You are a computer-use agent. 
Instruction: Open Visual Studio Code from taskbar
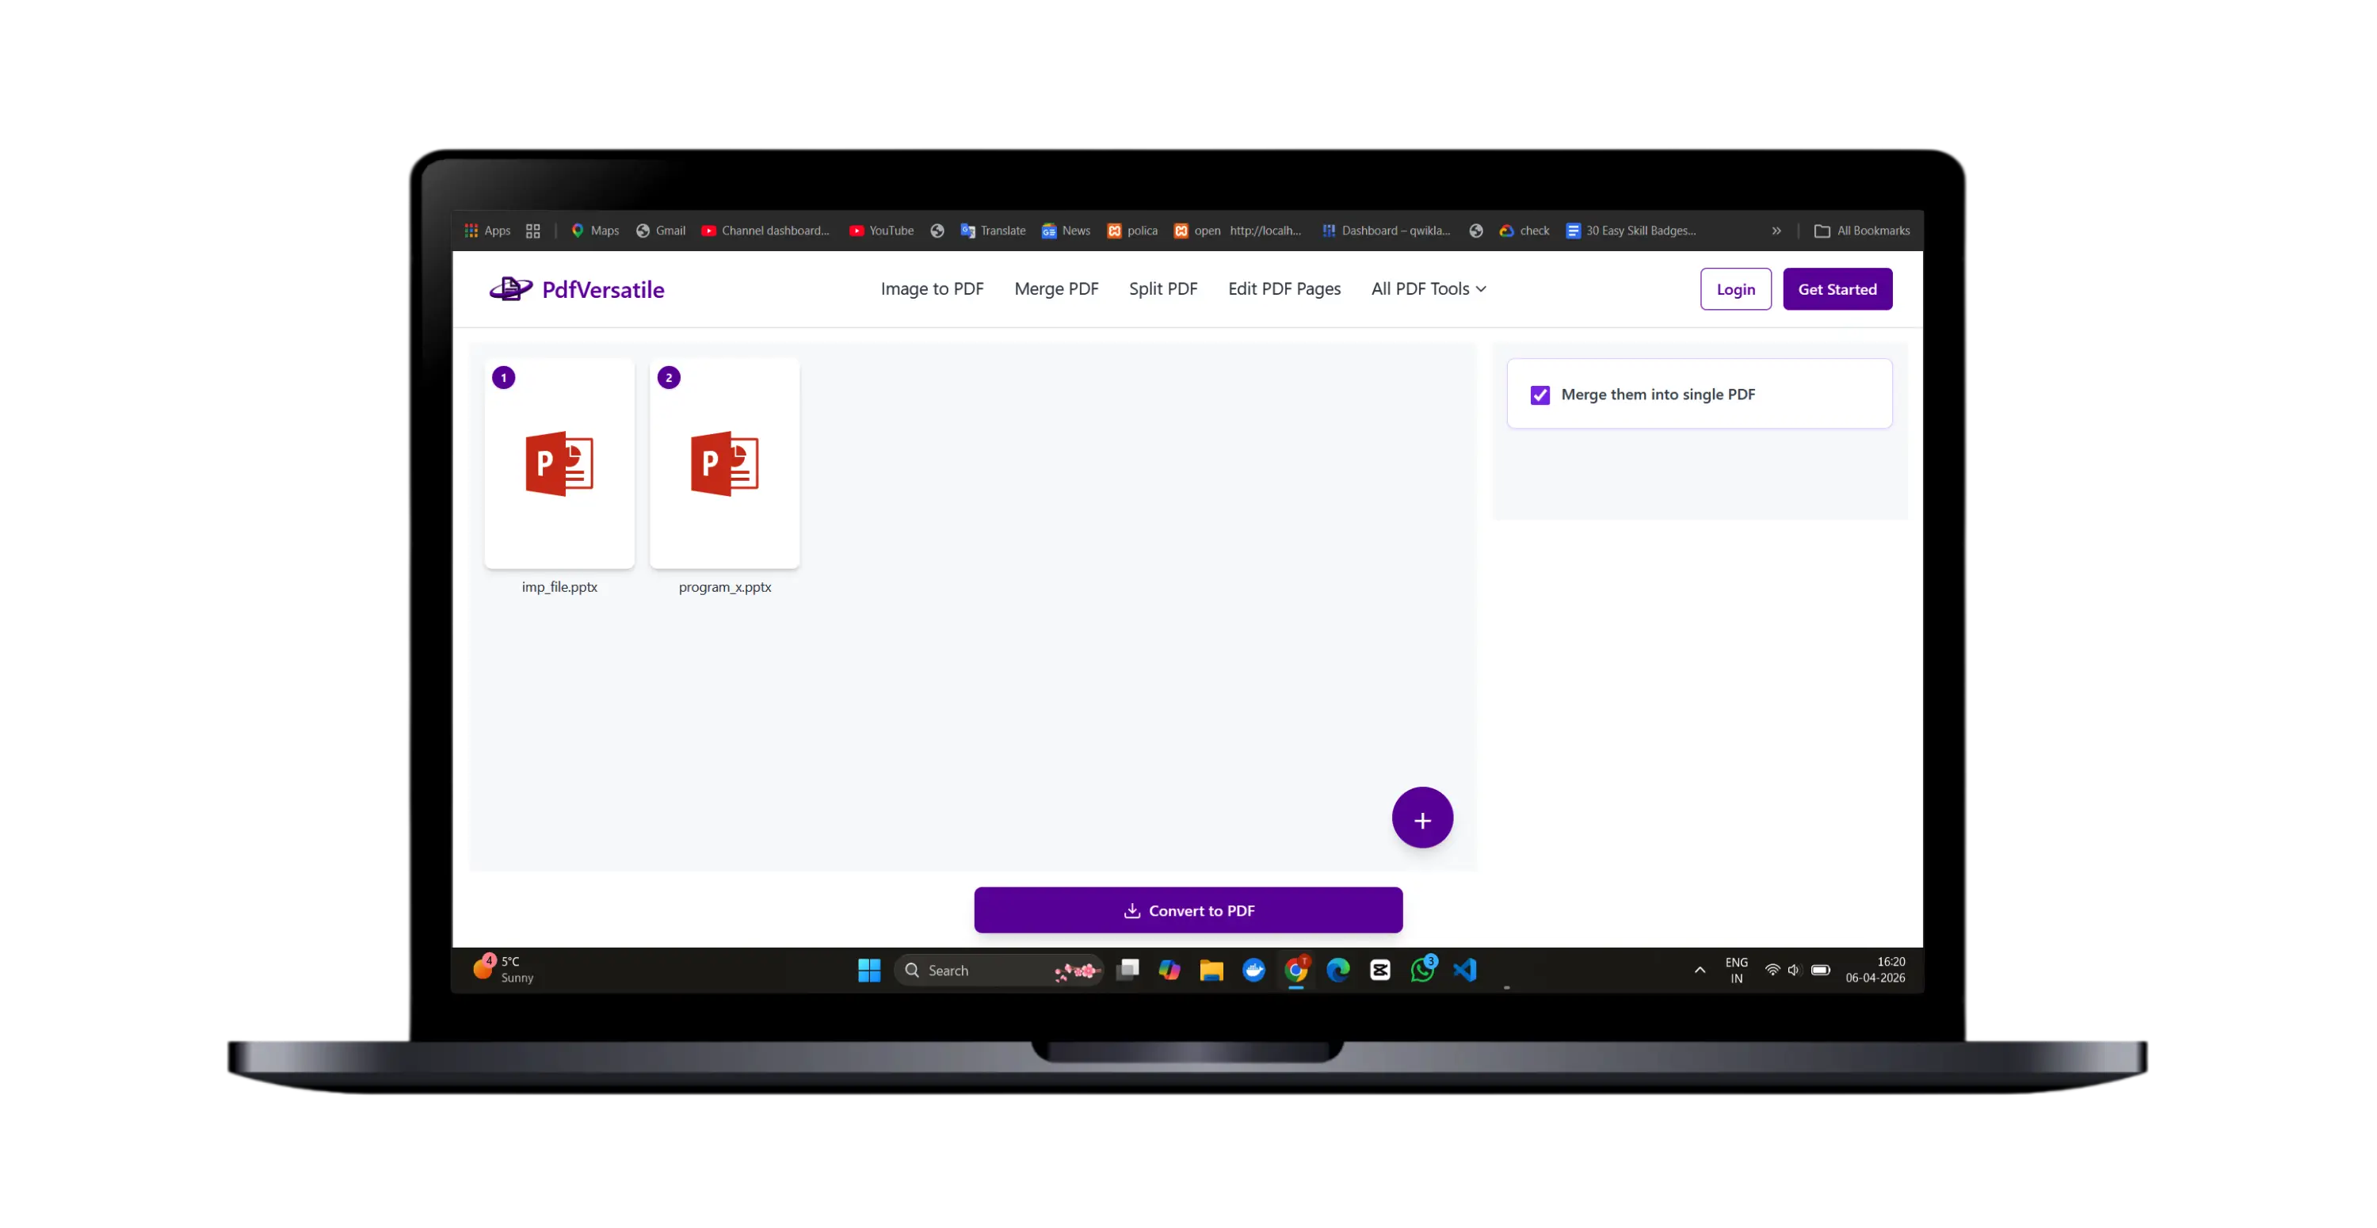click(x=1464, y=970)
